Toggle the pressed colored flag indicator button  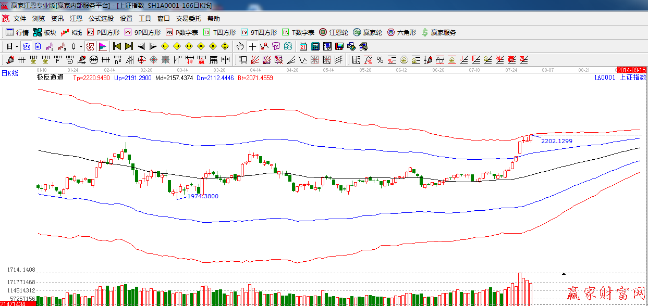pyautogui.click(x=102, y=46)
